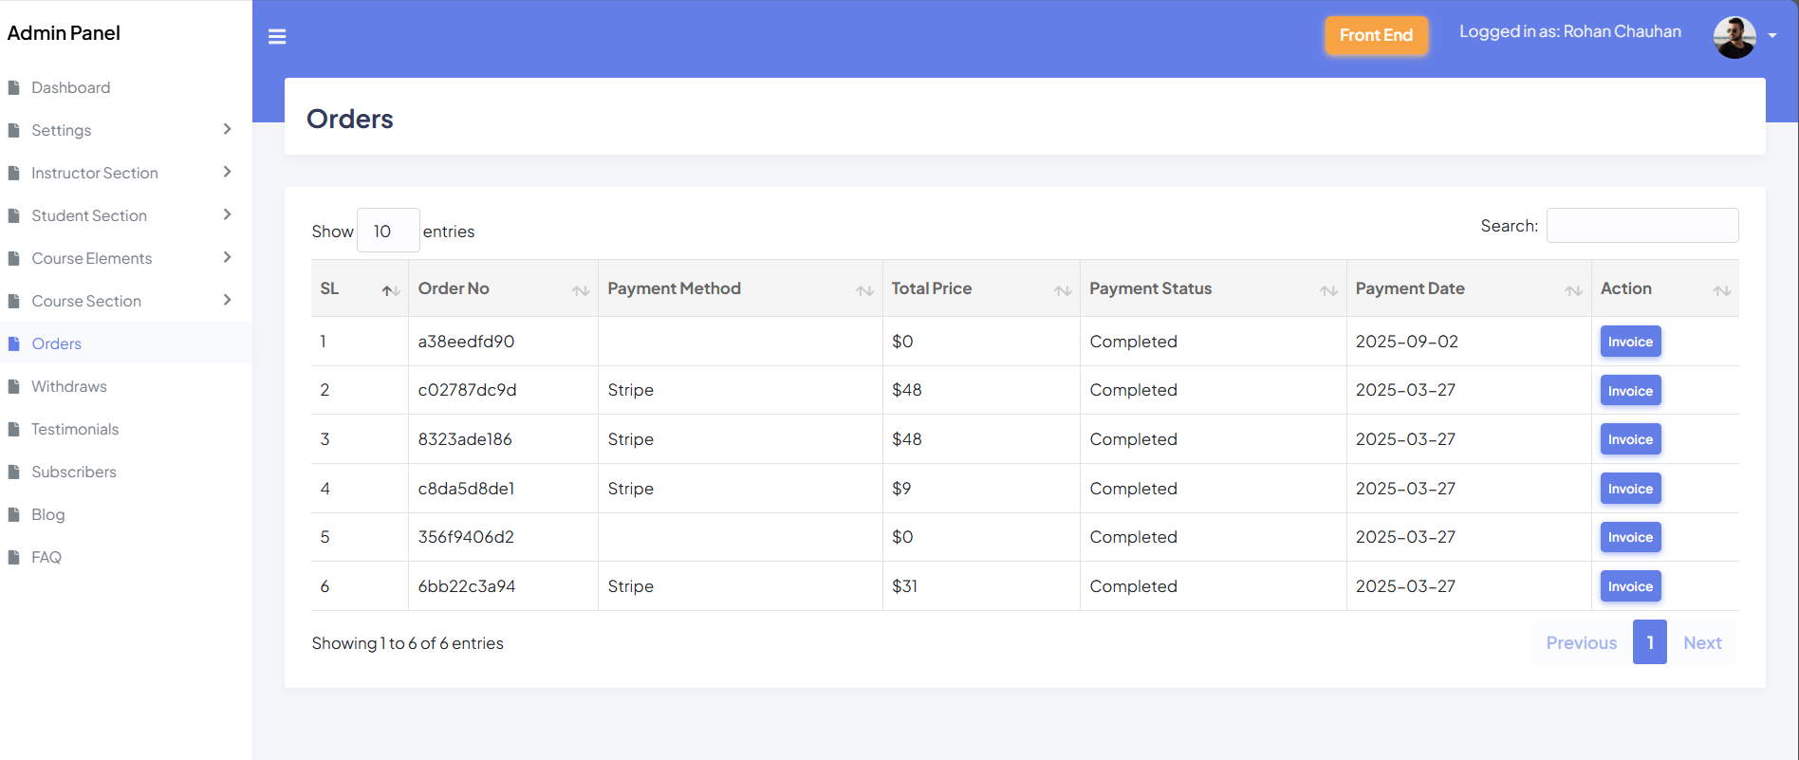1799x760 pixels.
Task: Sort by Payment Status column arrows
Action: [x=1328, y=290]
